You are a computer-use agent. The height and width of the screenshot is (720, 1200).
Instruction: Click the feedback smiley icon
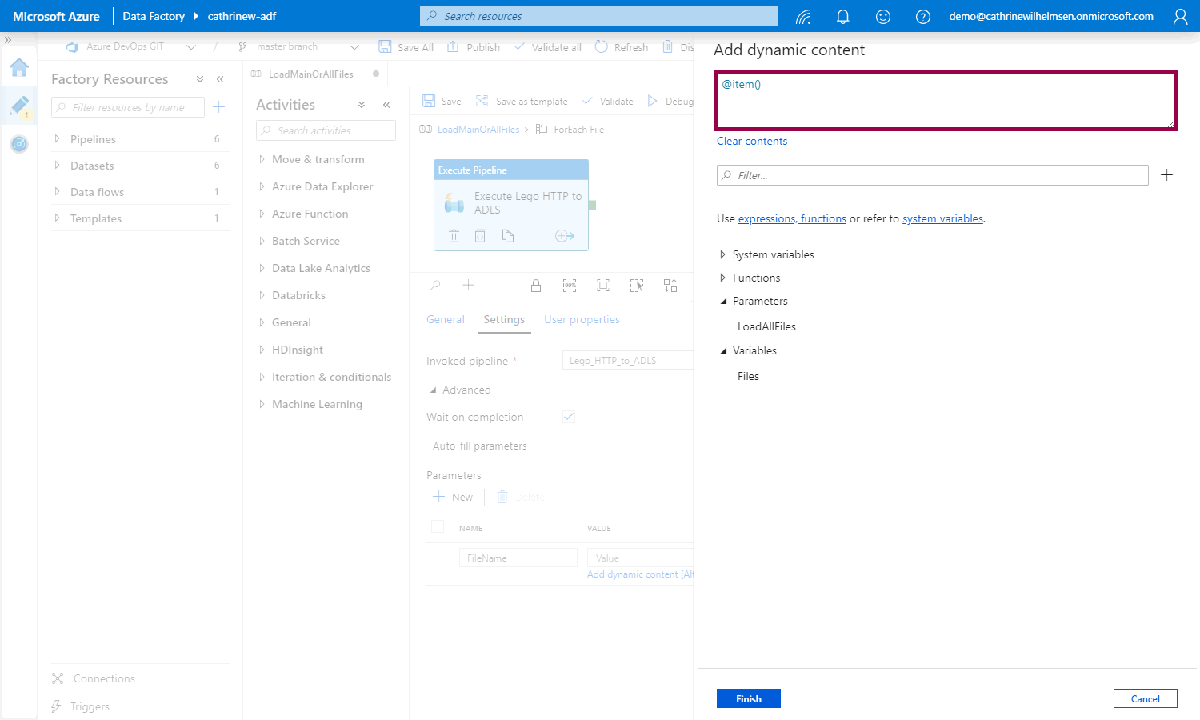(883, 17)
